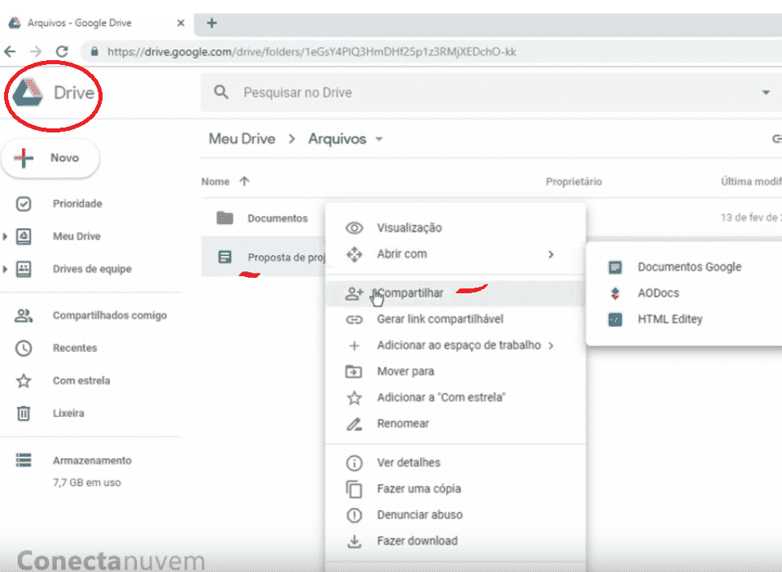Image resolution: width=782 pixels, height=572 pixels.
Task: Click the "Proposta de proj" file name
Action: tap(286, 258)
